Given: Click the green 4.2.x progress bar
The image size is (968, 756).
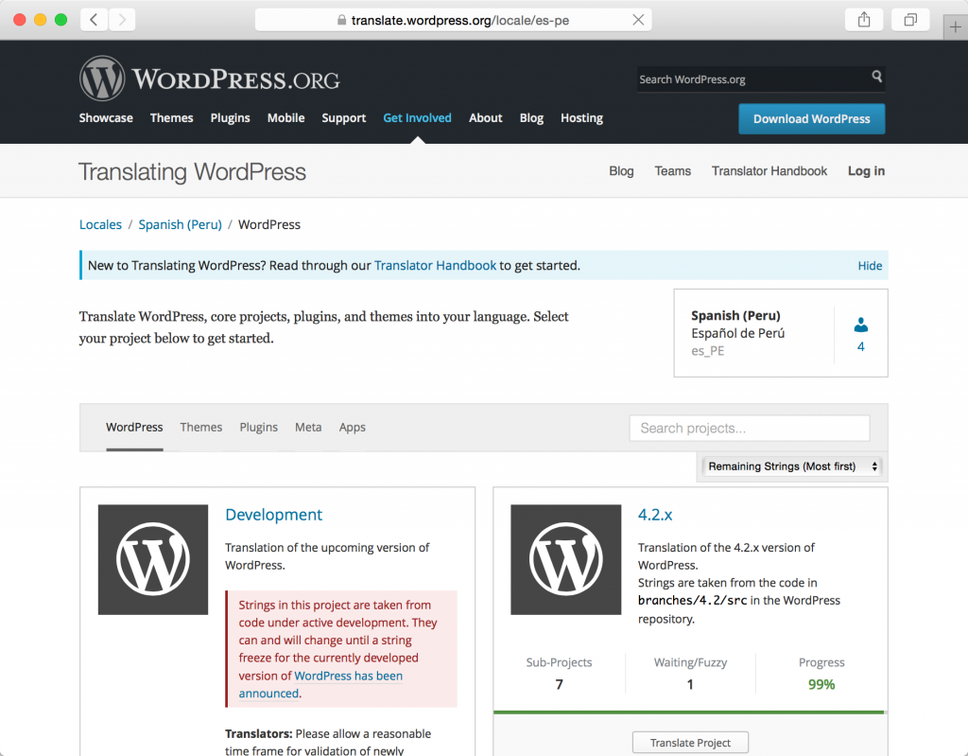Looking at the screenshot, I should coord(690,712).
